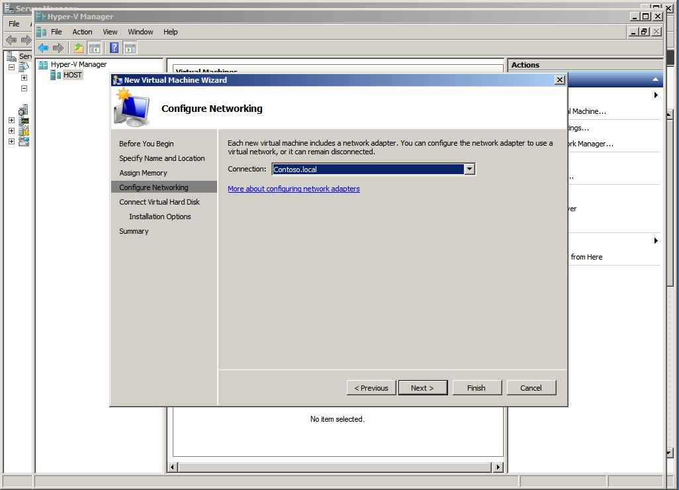Go to the Summary wizard step
Viewport: 679px width, 490px height.
(134, 231)
